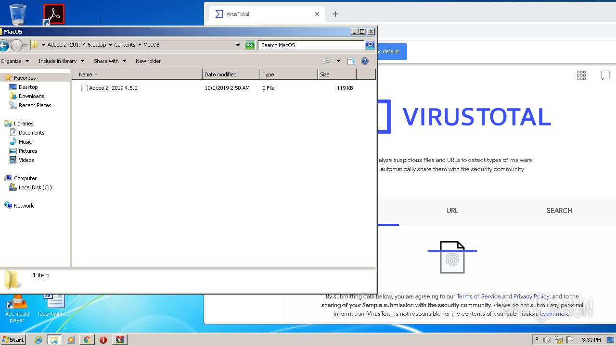Change view icon in Explorer toolbar
This screenshot has width=616, height=346.
327,61
